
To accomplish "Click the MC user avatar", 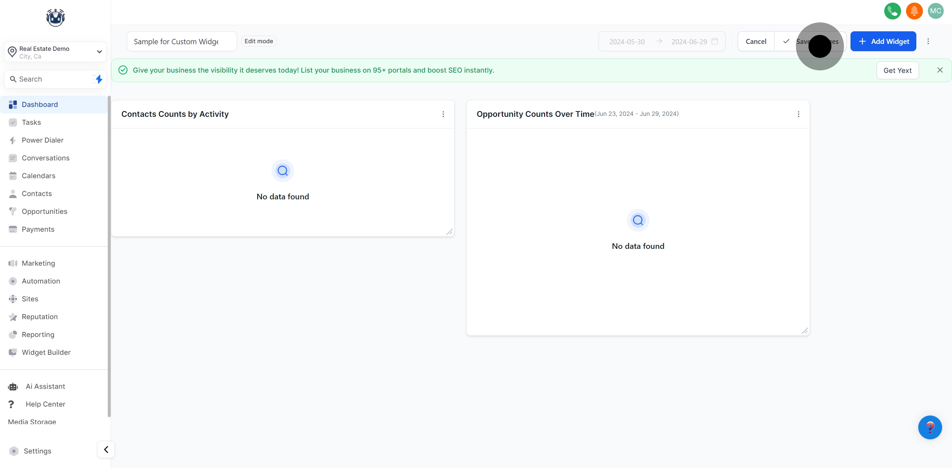I will (935, 11).
